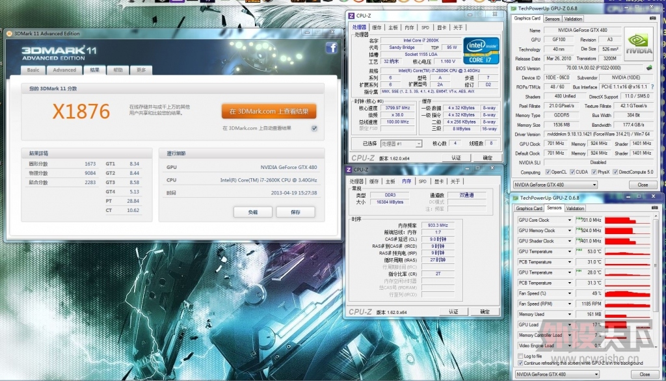Click the camera icon in GPU-Z Sensors window
The image size is (666, 381).
[x=654, y=207]
